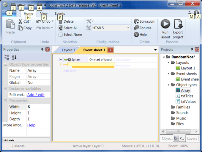
Task: Click the Width value field
Action: pos(38,107)
